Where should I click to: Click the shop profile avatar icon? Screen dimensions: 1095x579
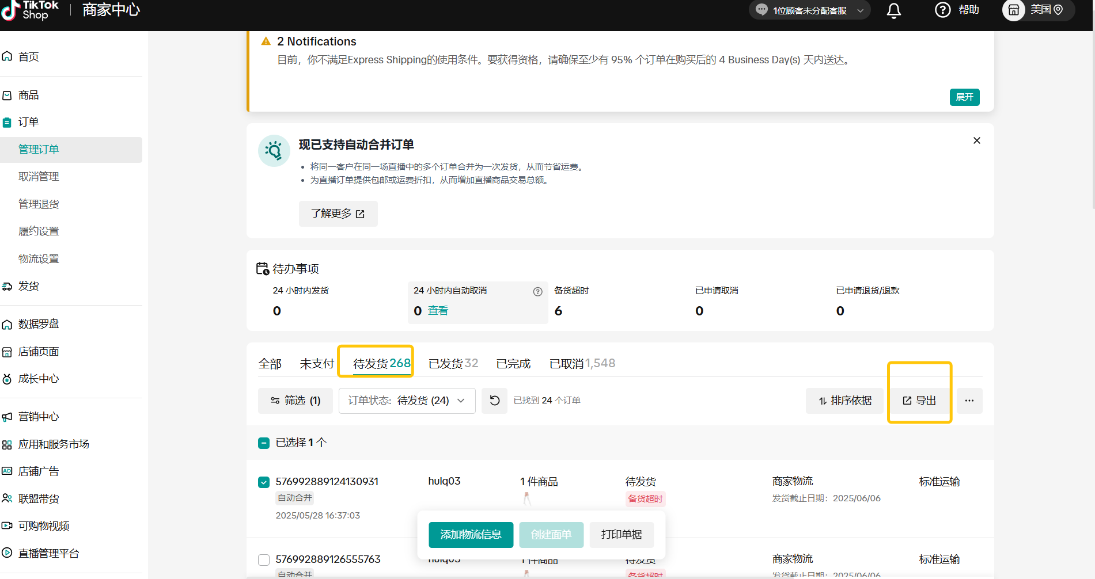(1014, 10)
